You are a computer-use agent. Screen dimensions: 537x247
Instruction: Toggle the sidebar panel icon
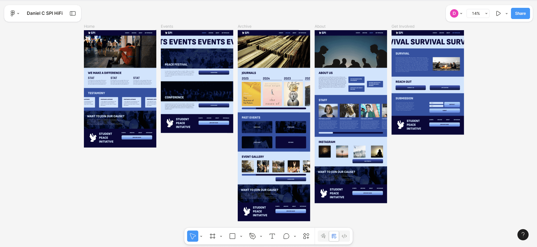73,13
